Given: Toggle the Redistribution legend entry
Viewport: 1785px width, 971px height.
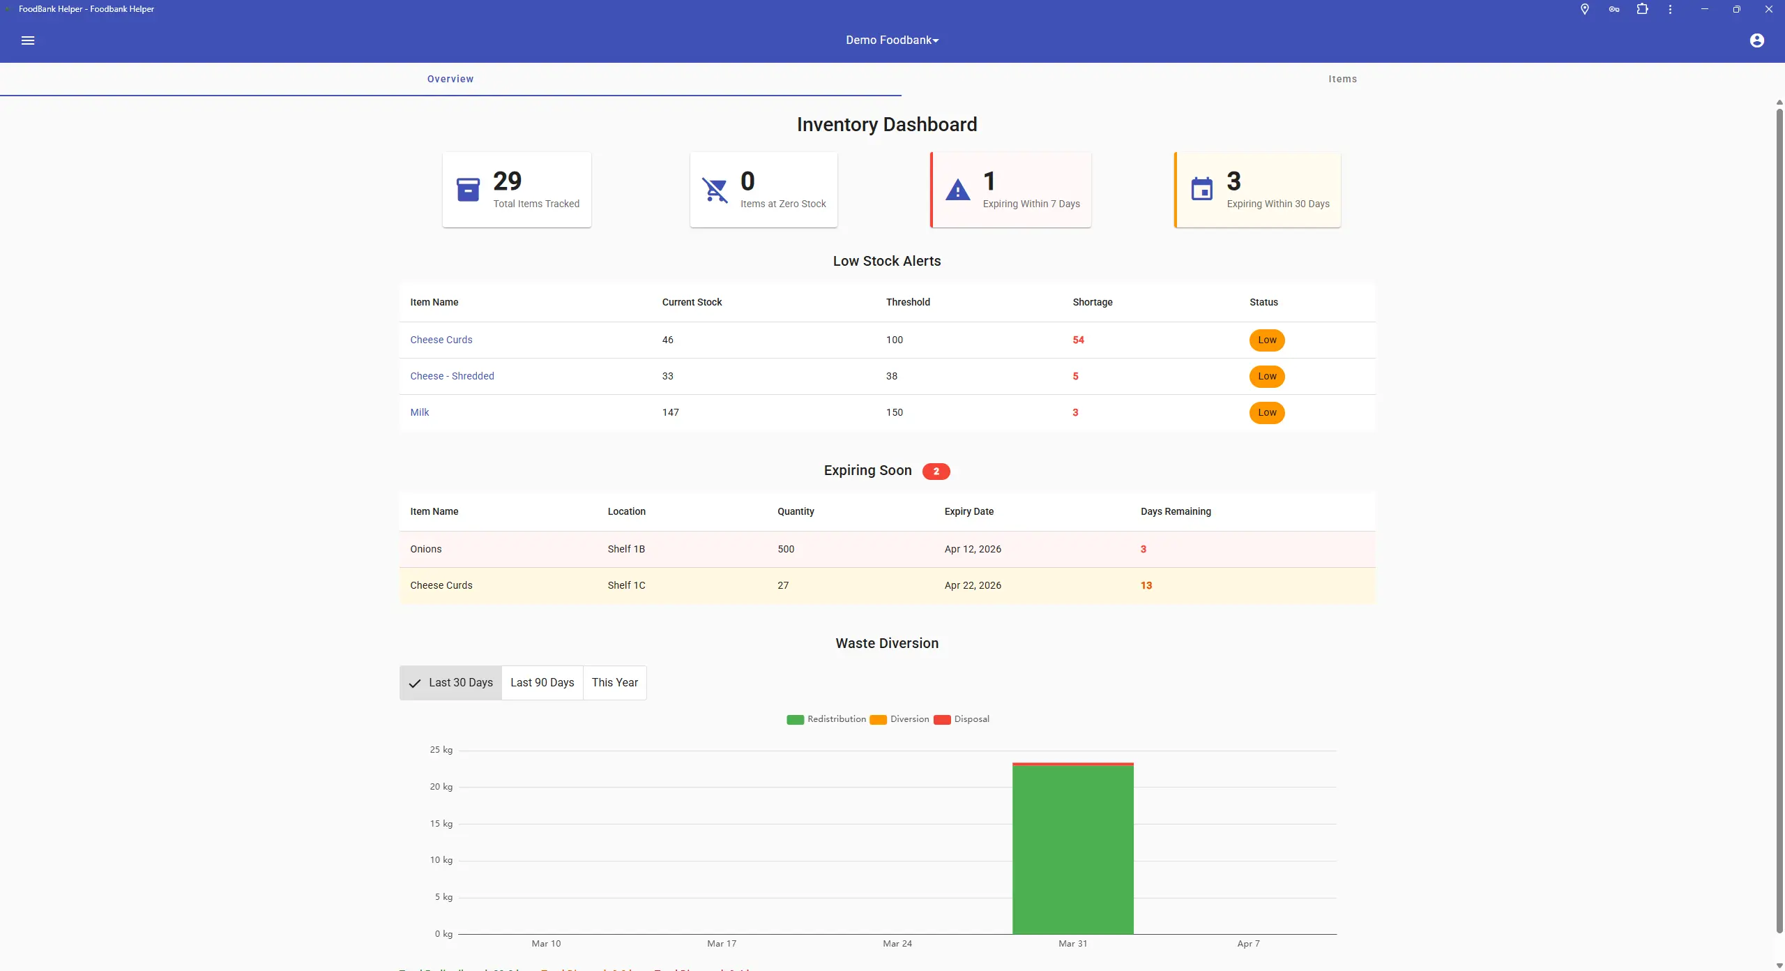Looking at the screenshot, I should (836, 719).
